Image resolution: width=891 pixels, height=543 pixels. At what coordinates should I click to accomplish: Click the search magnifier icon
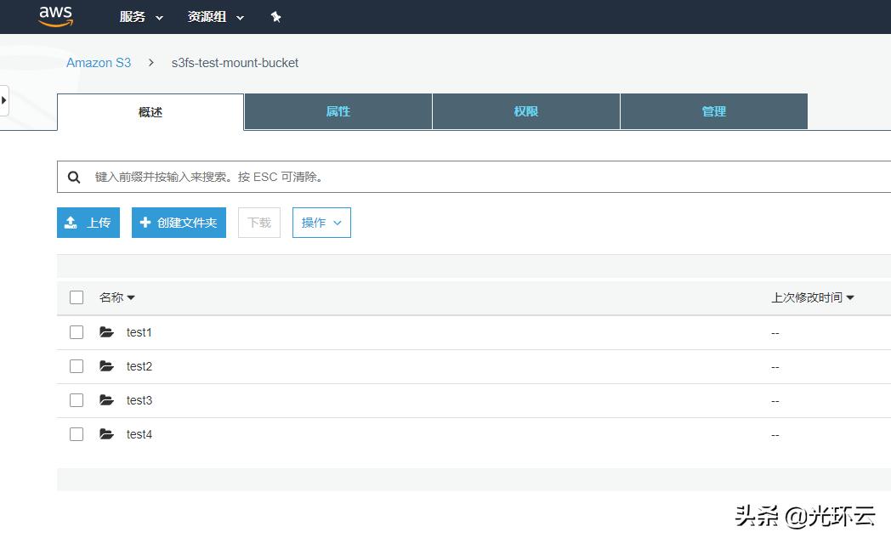click(75, 177)
